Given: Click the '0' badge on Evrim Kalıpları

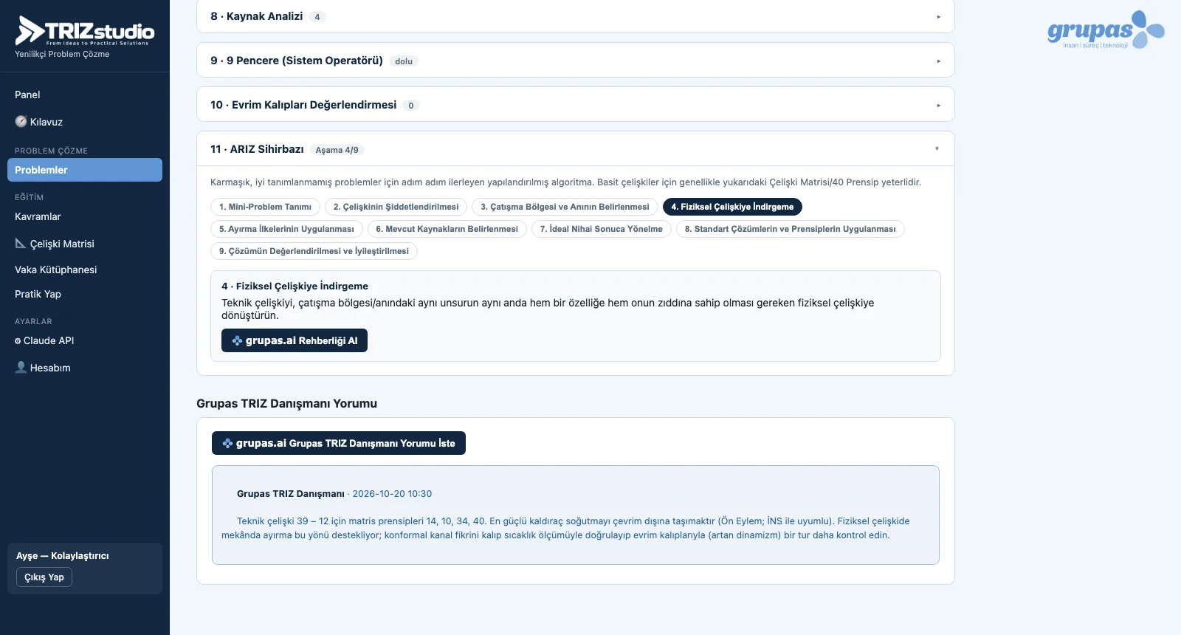Looking at the screenshot, I should point(411,106).
